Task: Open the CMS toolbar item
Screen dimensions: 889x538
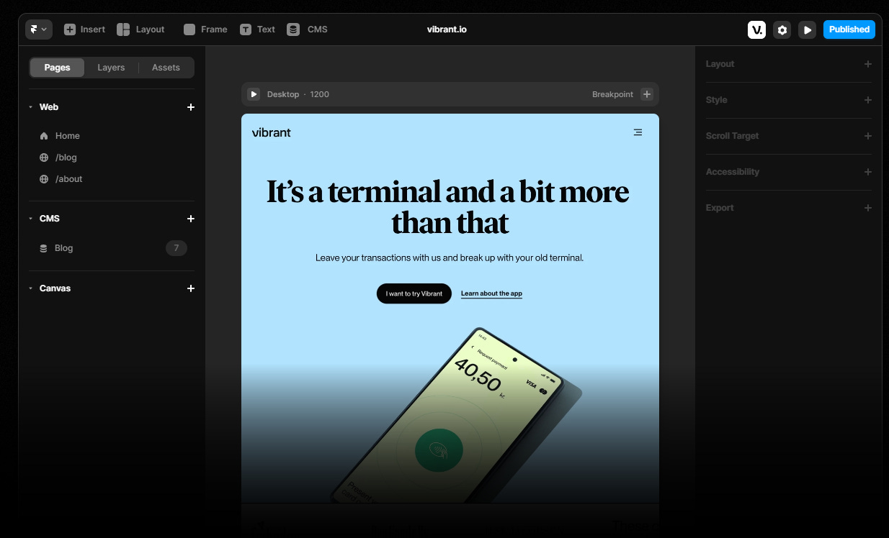Action: (x=308, y=29)
